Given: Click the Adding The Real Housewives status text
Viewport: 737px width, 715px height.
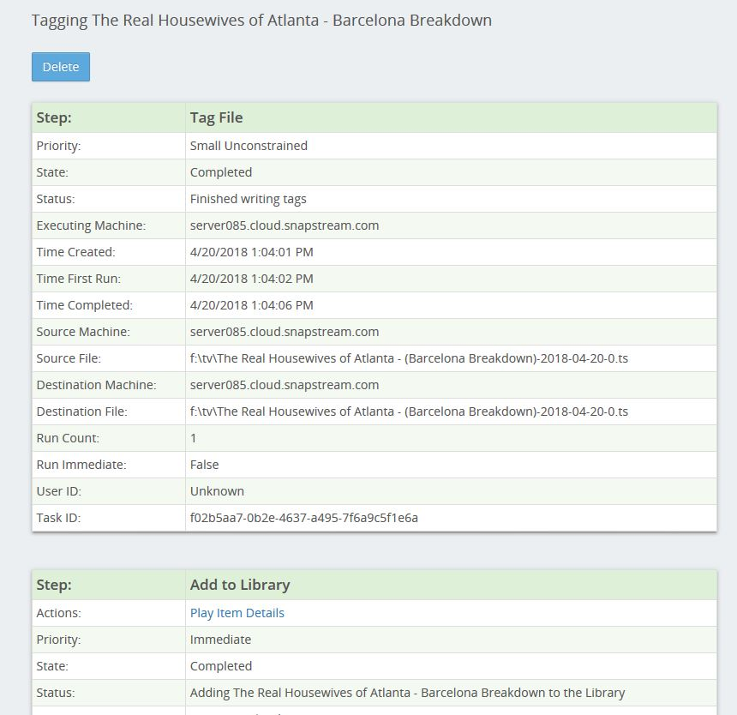Looking at the screenshot, I should tap(408, 693).
